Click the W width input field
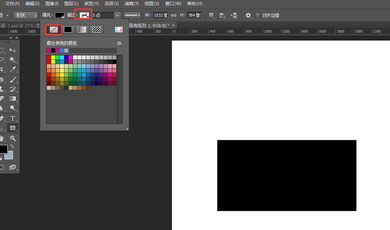 tap(160, 15)
